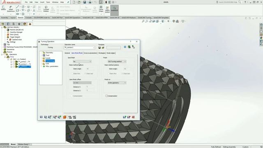Open the File menu

26,2
